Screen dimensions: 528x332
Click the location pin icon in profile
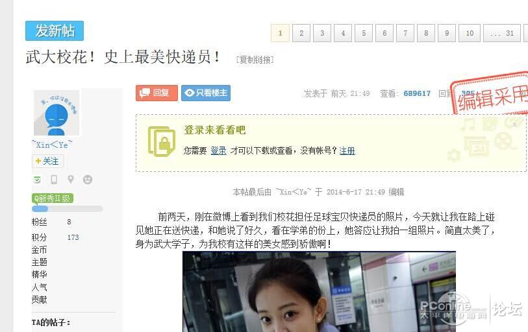coord(70,179)
